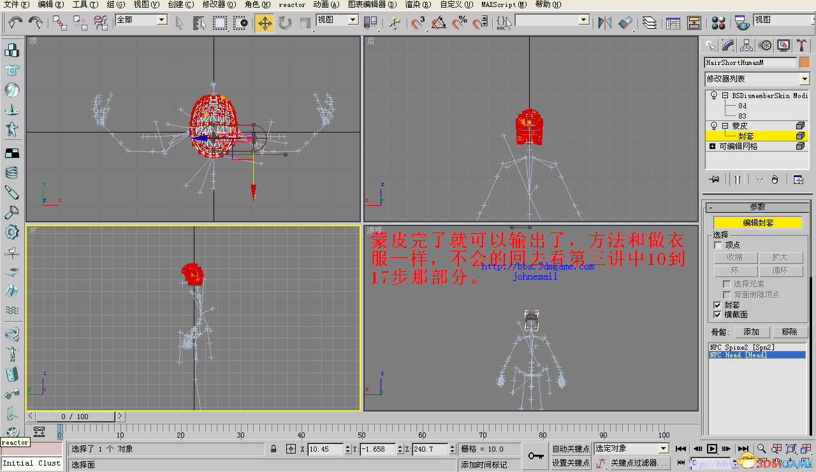Toggle the 3D Snaps magnet icon
816x472 pixels.
click(x=418, y=23)
